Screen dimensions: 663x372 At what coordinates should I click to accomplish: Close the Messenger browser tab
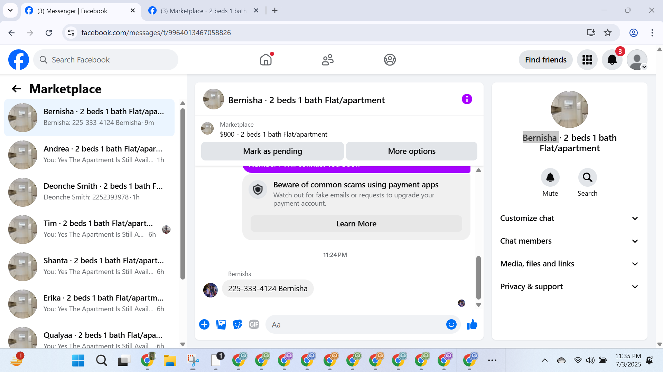point(133,11)
